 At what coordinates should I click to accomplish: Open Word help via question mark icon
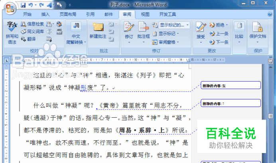coord(270,14)
